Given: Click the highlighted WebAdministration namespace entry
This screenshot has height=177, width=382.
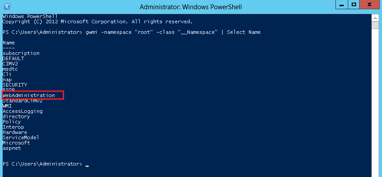Looking at the screenshot, I should point(29,95).
